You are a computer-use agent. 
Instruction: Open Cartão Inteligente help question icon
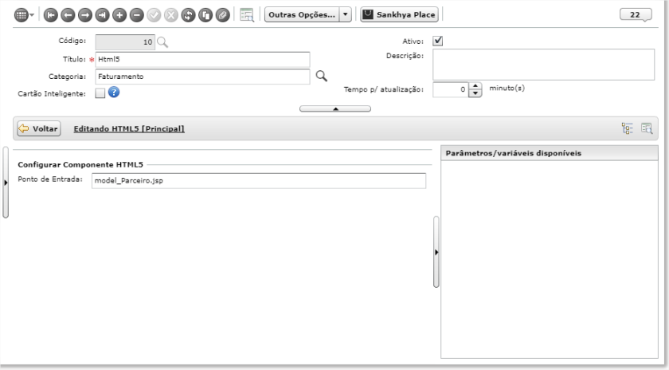point(113,92)
